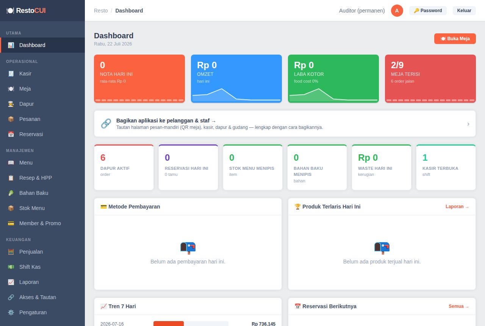Click the Pesanan box icon
The image size is (485, 326).
coord(11,119)
